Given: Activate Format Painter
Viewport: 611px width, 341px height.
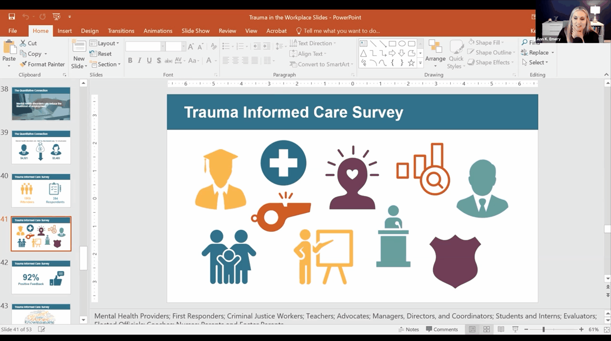Looking at the screenshot, I should click(x=43, y=64).
